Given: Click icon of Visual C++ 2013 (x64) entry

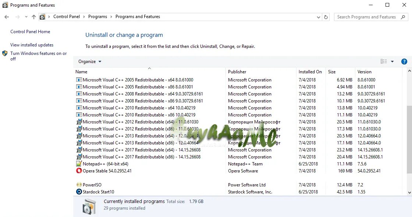Looking at the screenshot, I should click(x=79, y=136).
